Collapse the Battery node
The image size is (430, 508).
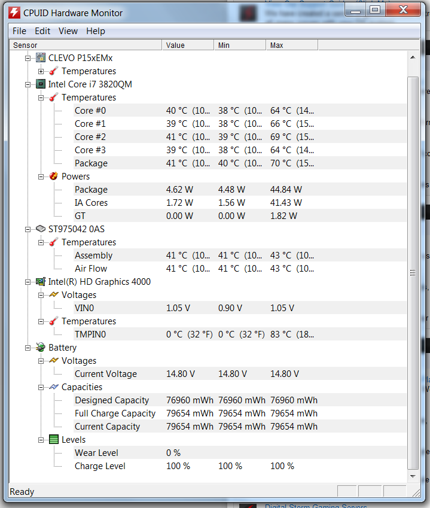28,348
